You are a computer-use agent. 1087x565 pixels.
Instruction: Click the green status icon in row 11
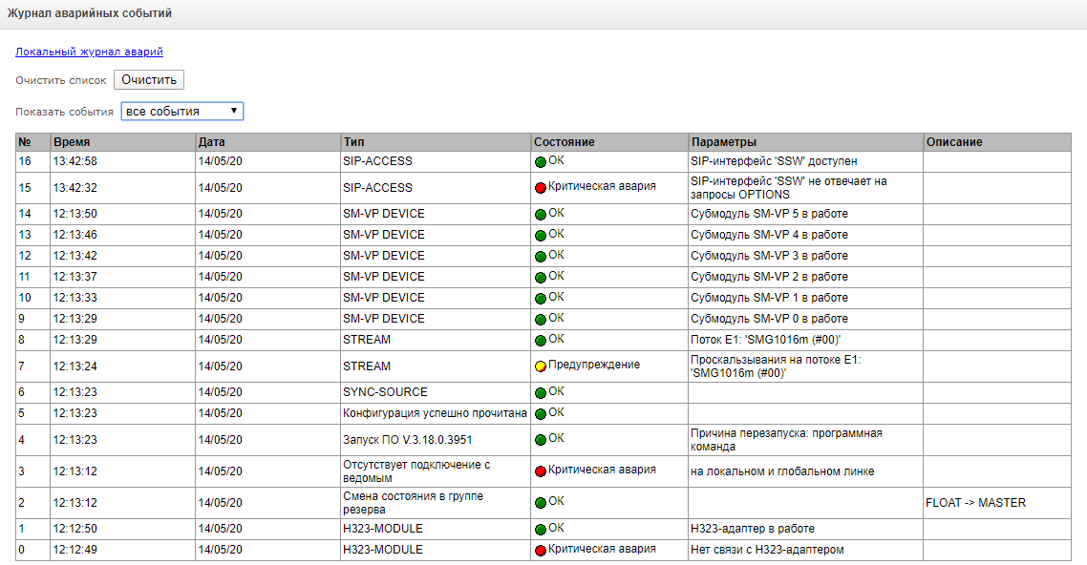541,278
